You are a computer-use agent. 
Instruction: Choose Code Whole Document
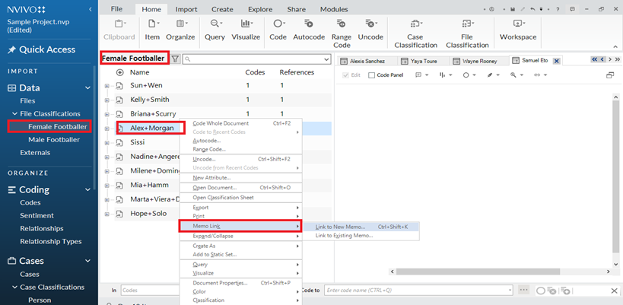click(x=242, y=123)
